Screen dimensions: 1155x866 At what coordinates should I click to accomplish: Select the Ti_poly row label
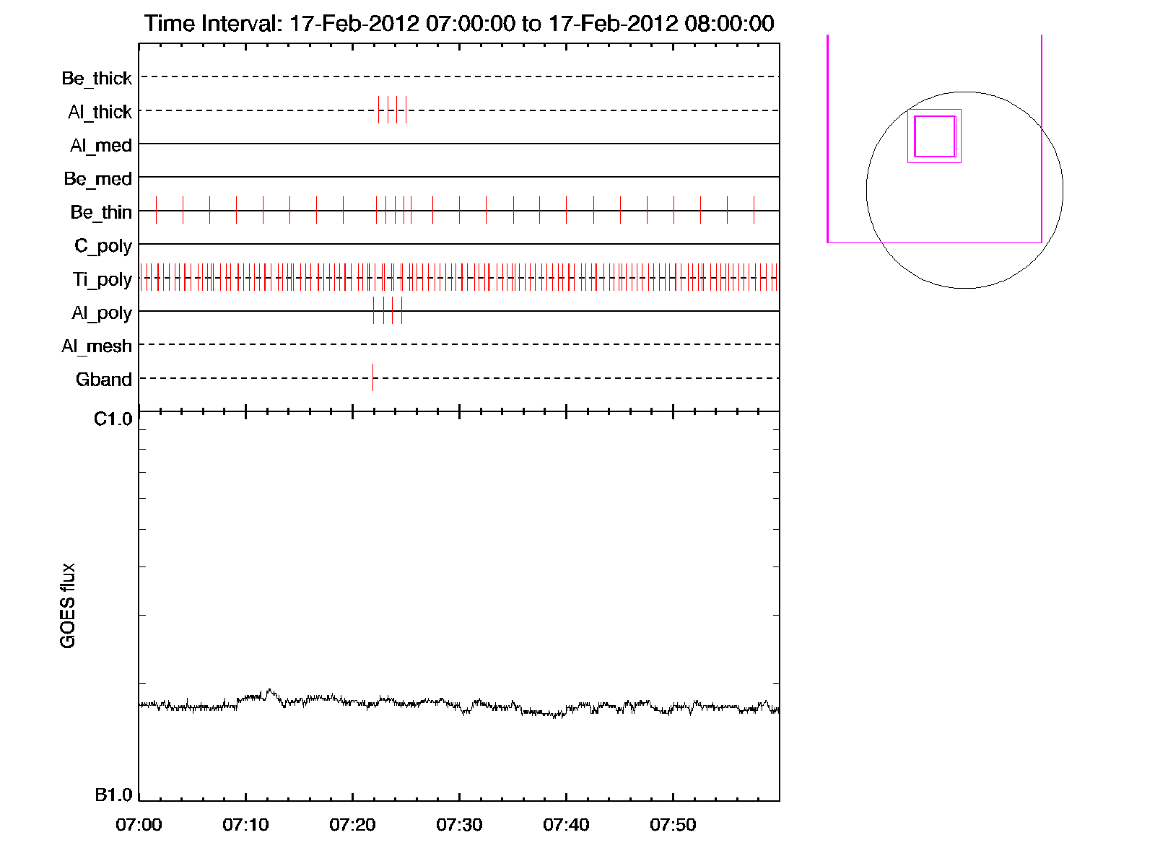coord(102,279)
